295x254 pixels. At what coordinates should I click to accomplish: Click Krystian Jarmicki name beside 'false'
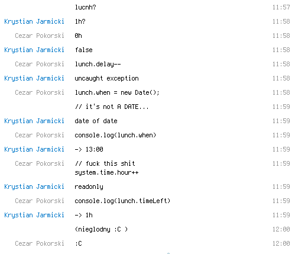pyautogui.click(x=34, y=50)
